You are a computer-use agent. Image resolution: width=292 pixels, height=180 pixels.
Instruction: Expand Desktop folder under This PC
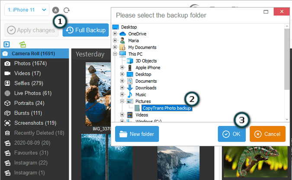click(122, 74)
